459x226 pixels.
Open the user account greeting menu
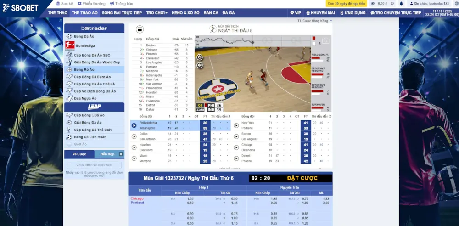[431, 3]
